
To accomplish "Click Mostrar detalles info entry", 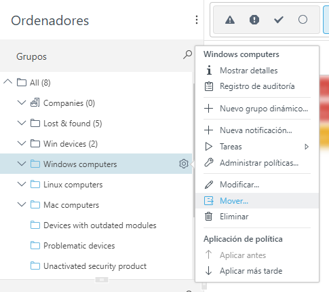I will pyautogui.click(x=257, y=71).
